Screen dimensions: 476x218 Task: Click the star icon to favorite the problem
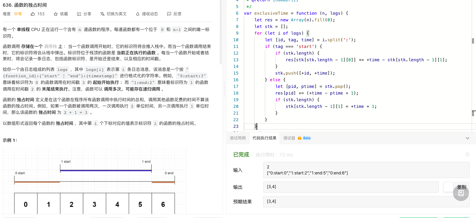tap(56, 14)
